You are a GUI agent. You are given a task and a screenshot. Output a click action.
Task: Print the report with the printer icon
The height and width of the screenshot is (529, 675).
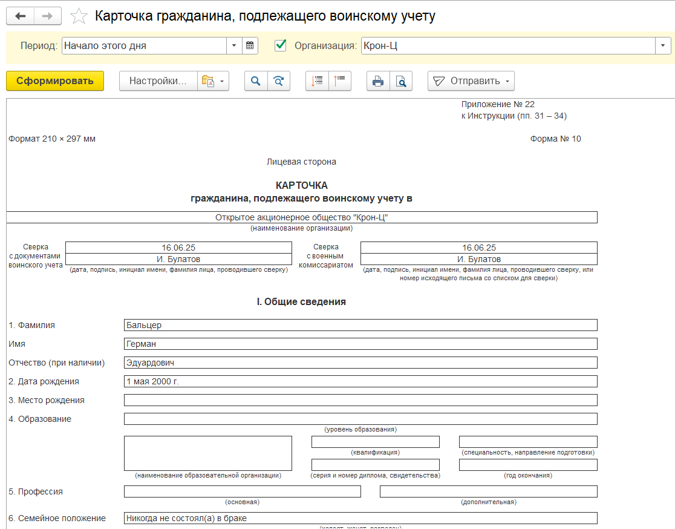click(x=378, y=81)
